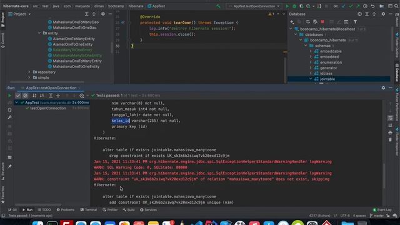Open the Terminal tool window tab
Viewport: 400px width, 225px height.
[x=89, y=210]
